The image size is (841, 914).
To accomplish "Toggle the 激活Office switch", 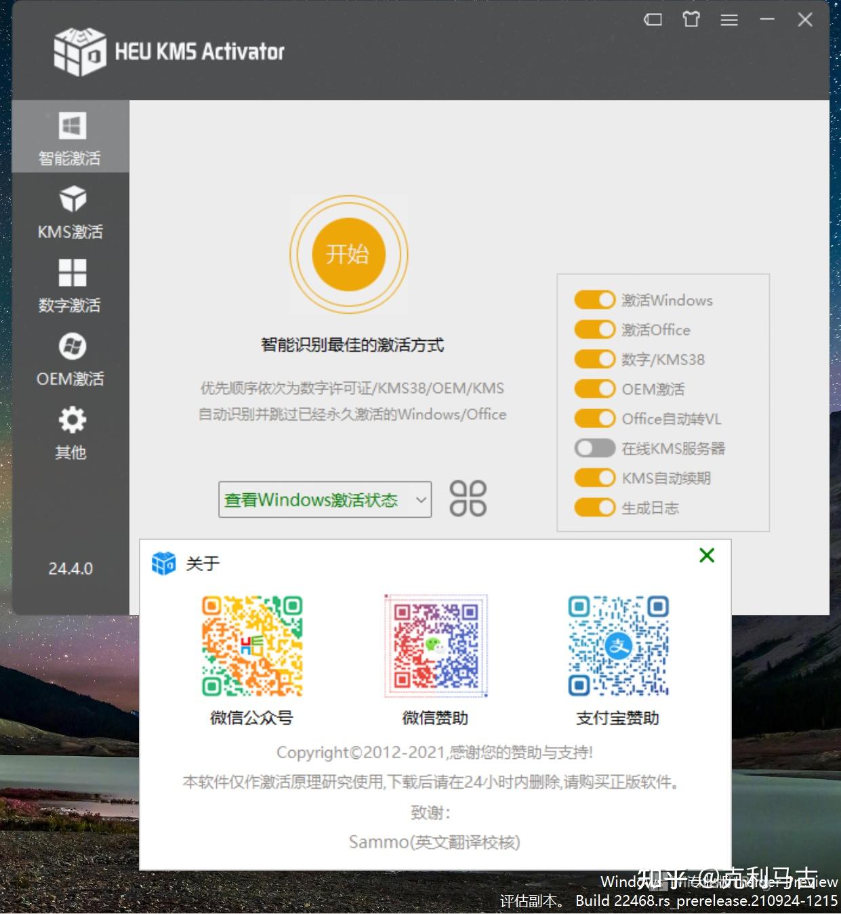I will click(x=594, y=329).
